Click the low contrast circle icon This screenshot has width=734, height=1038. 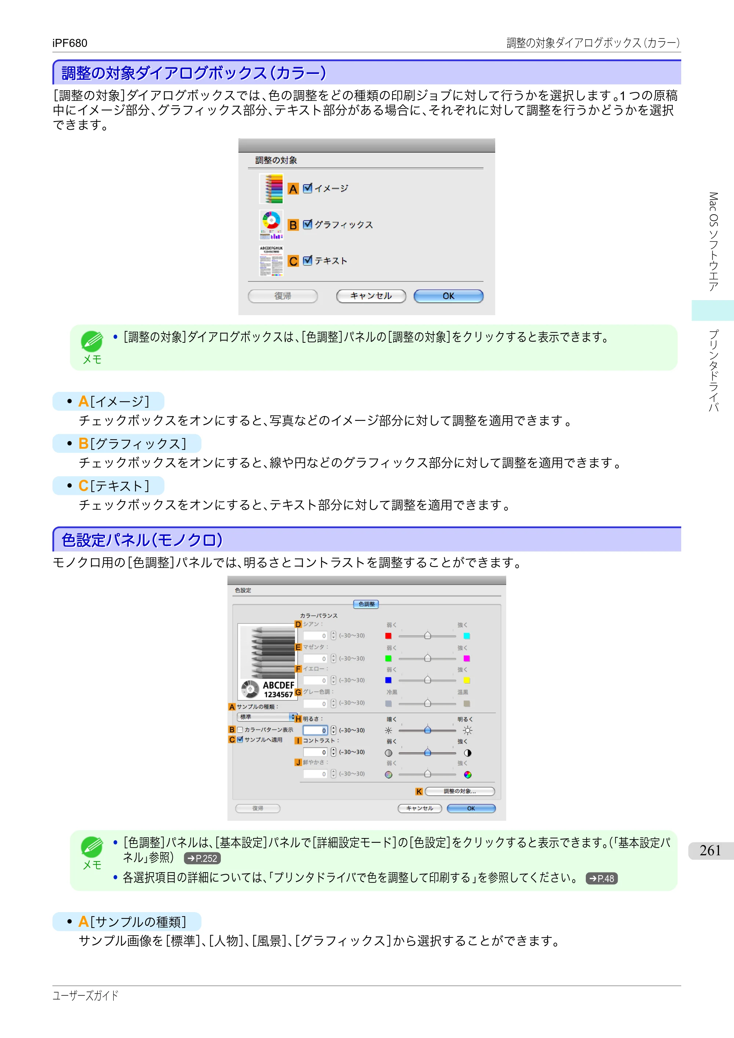point(388,753)
